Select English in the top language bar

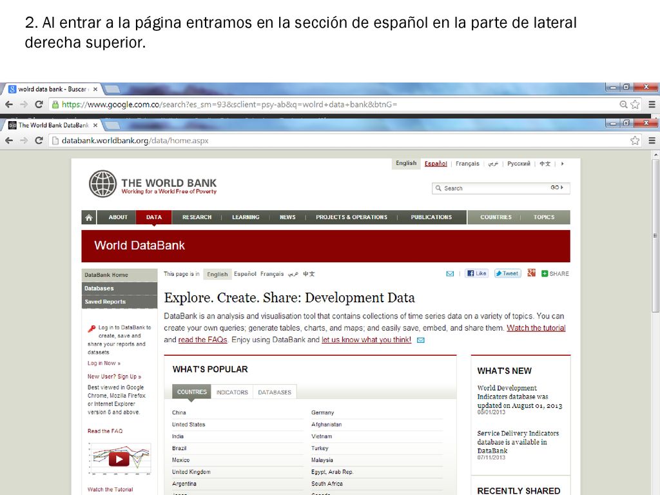tap(406, 163)
